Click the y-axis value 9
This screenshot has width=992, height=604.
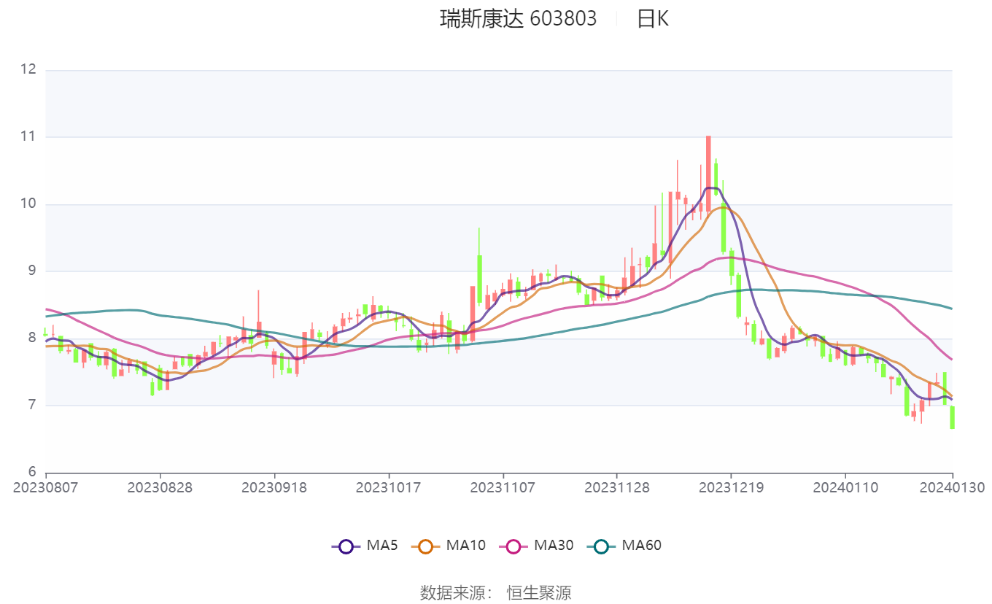pyautogui.click(x=32, y=271)
